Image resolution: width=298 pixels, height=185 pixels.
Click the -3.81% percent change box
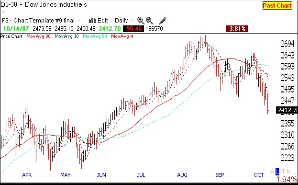(237, 29)
